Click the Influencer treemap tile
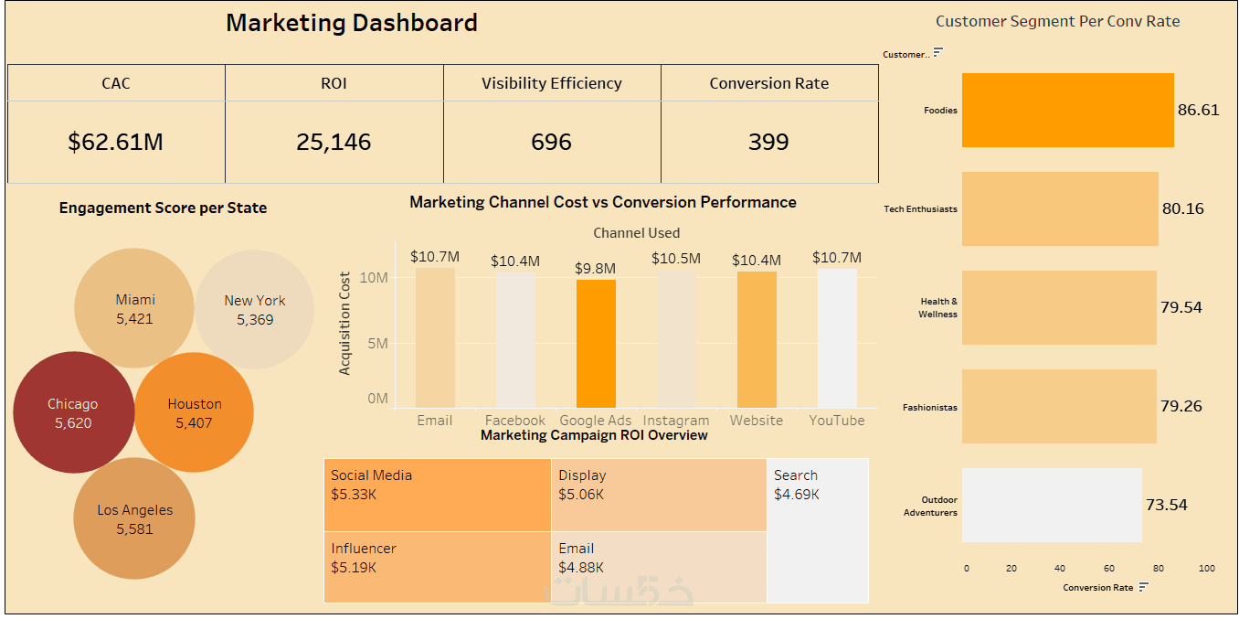 click(437, 567)
